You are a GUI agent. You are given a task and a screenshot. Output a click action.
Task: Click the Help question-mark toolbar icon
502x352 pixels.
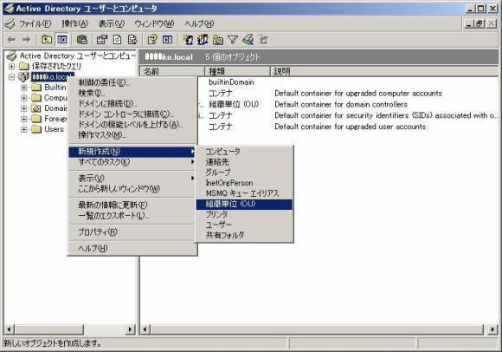pyautogui.click(x=152, y=40)
